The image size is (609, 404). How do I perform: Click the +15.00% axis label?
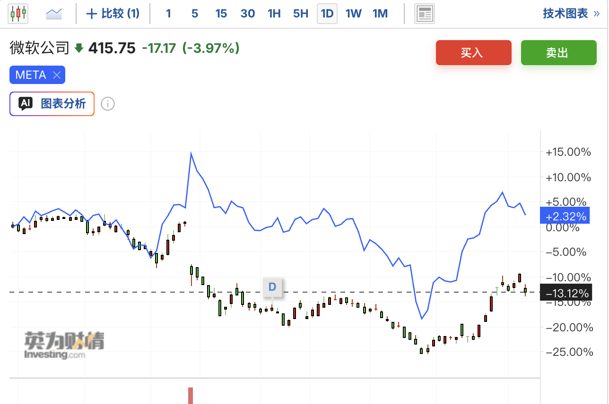click(x=568, y=152)
